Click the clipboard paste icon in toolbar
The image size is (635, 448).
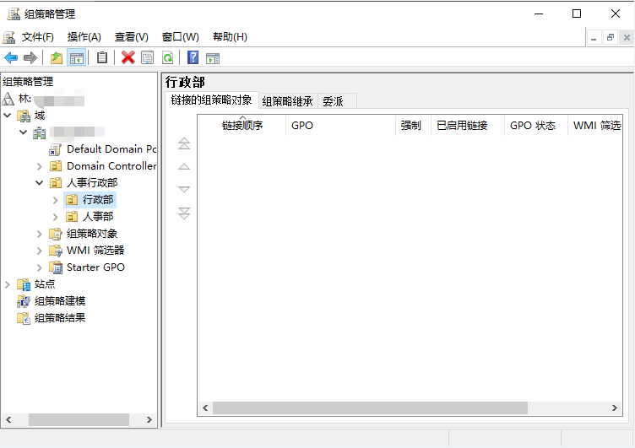[102, 58]
